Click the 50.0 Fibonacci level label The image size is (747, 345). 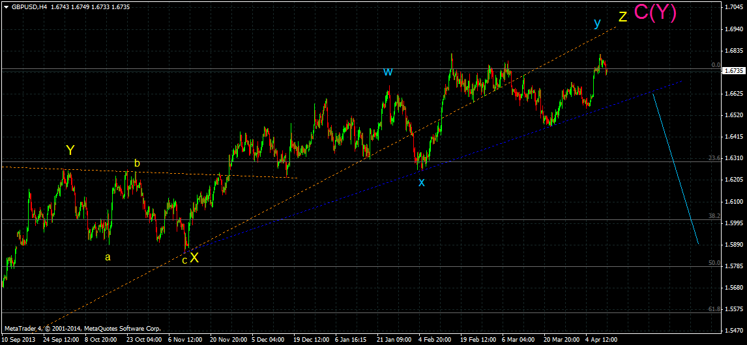[714, 263]
